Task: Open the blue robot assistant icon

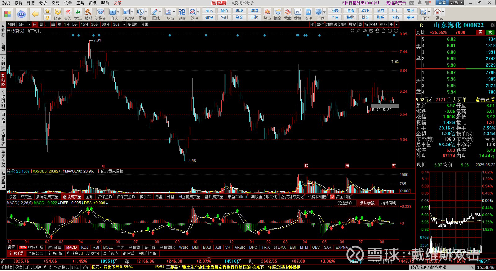Action: [x=21, y=14]
